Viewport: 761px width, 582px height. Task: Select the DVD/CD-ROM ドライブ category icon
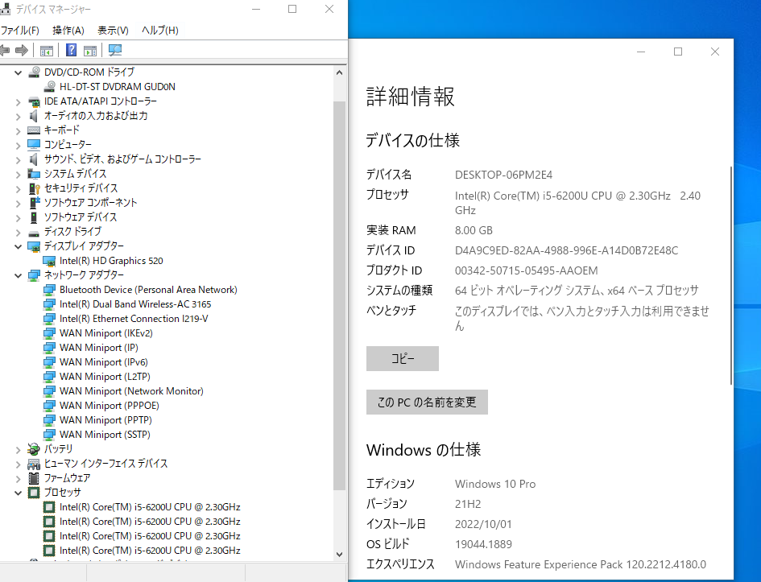34,72
